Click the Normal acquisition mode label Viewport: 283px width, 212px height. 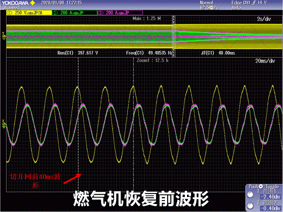click(207, 3)
